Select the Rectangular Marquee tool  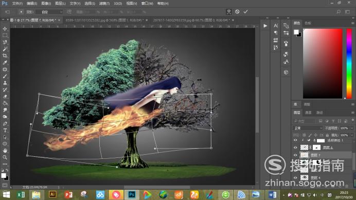point(5,35)
